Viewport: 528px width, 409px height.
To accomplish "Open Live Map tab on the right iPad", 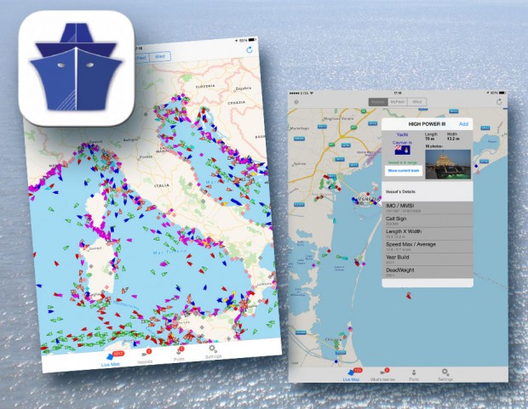I will point(352,374).
